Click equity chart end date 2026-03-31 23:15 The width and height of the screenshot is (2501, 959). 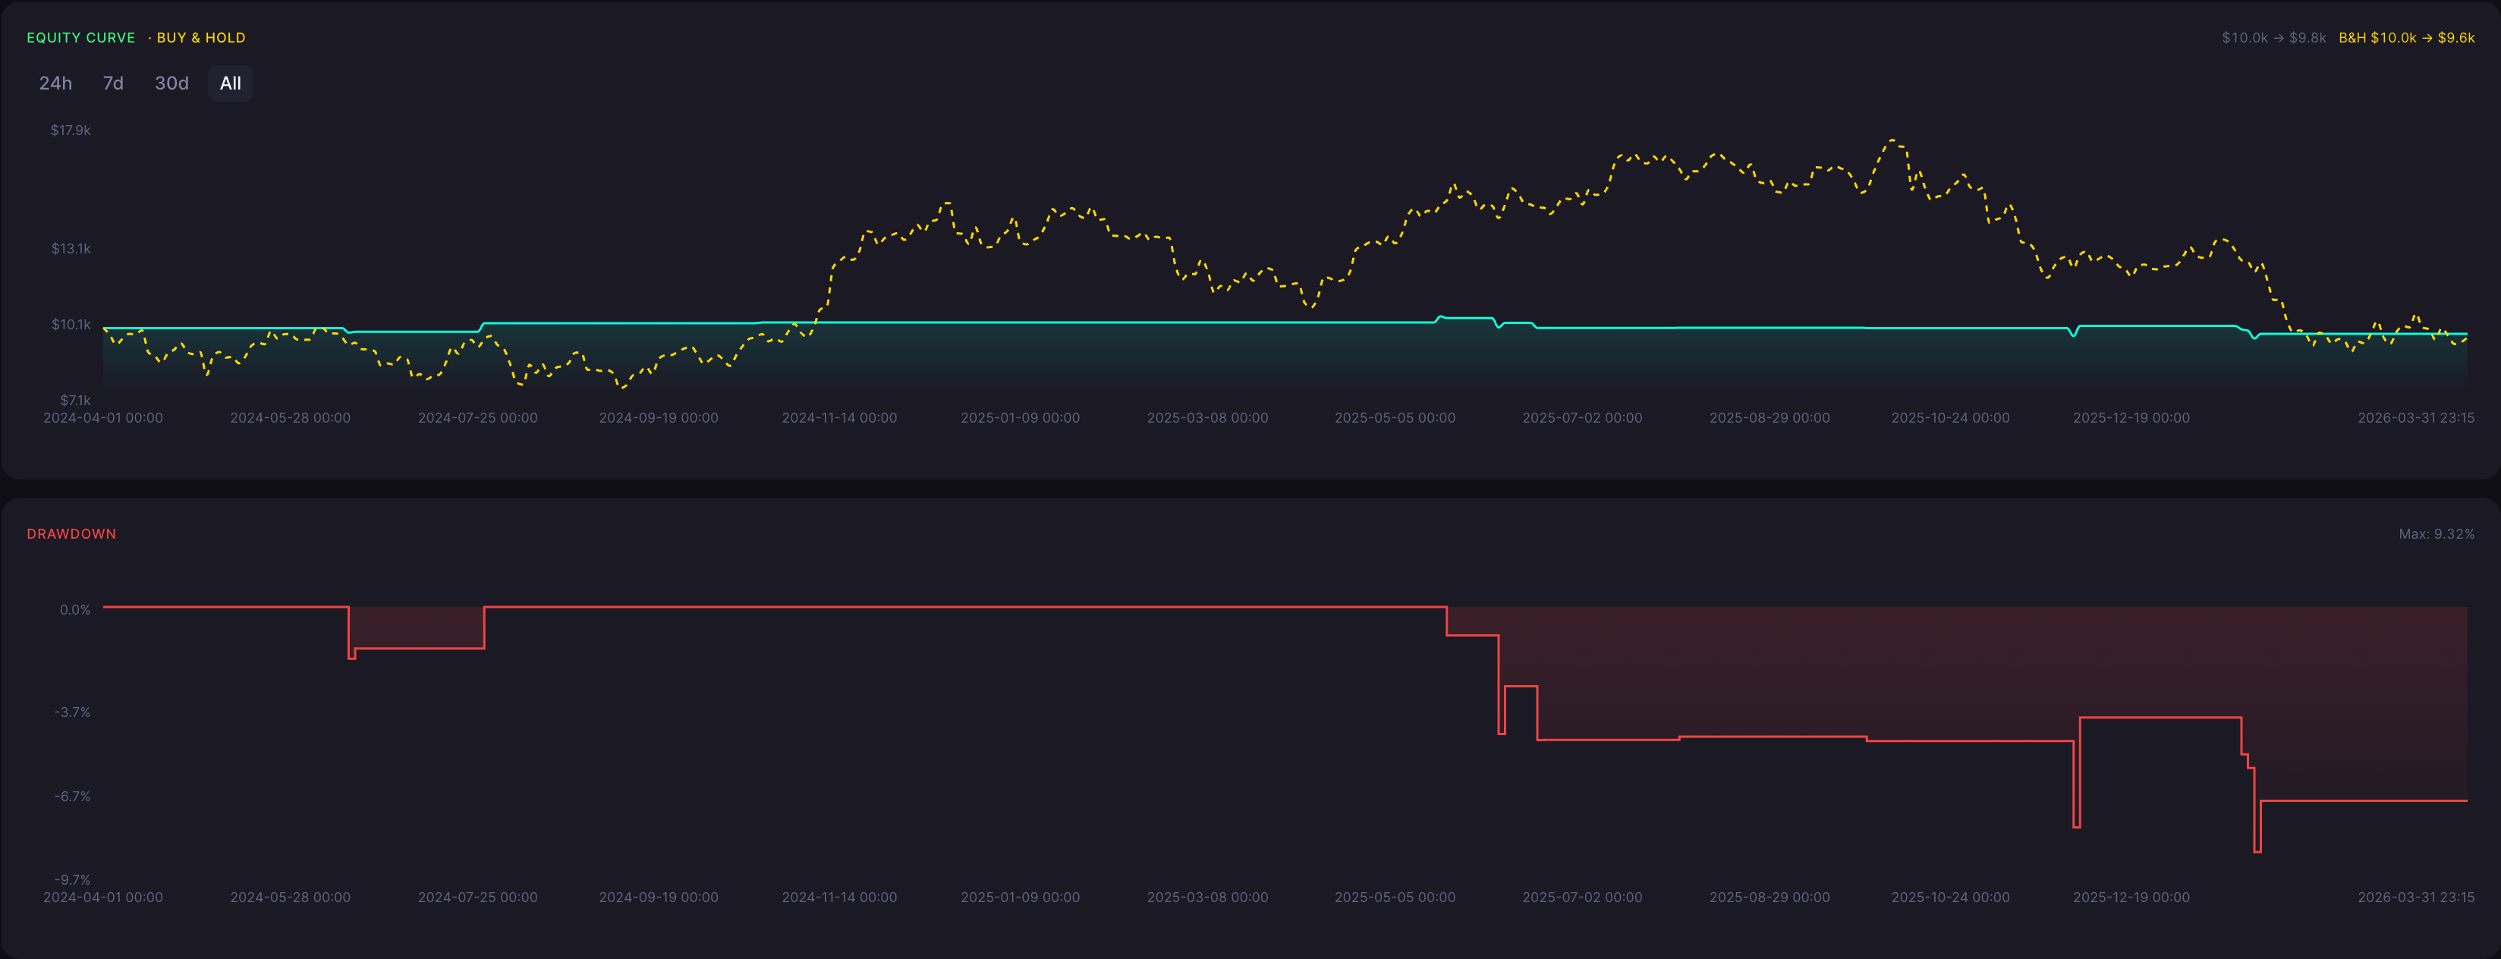pyautogui.click(x=2415, y=418)
